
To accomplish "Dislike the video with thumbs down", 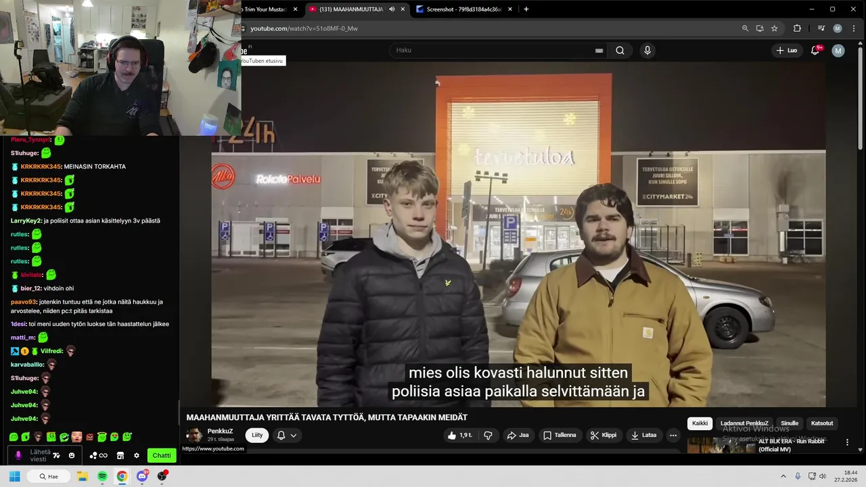I will [488, 435].
